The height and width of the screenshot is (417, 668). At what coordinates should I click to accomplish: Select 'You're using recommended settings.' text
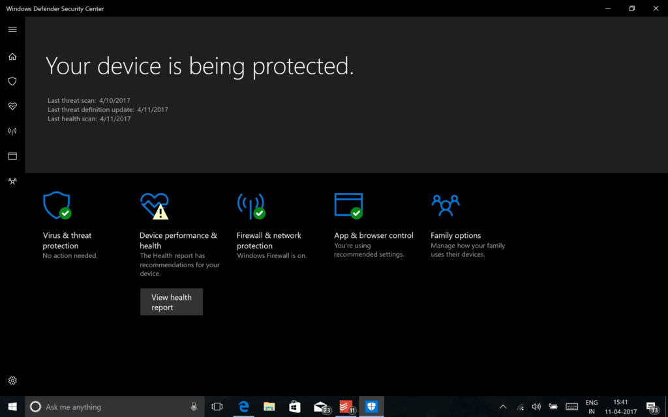point(369,250)
